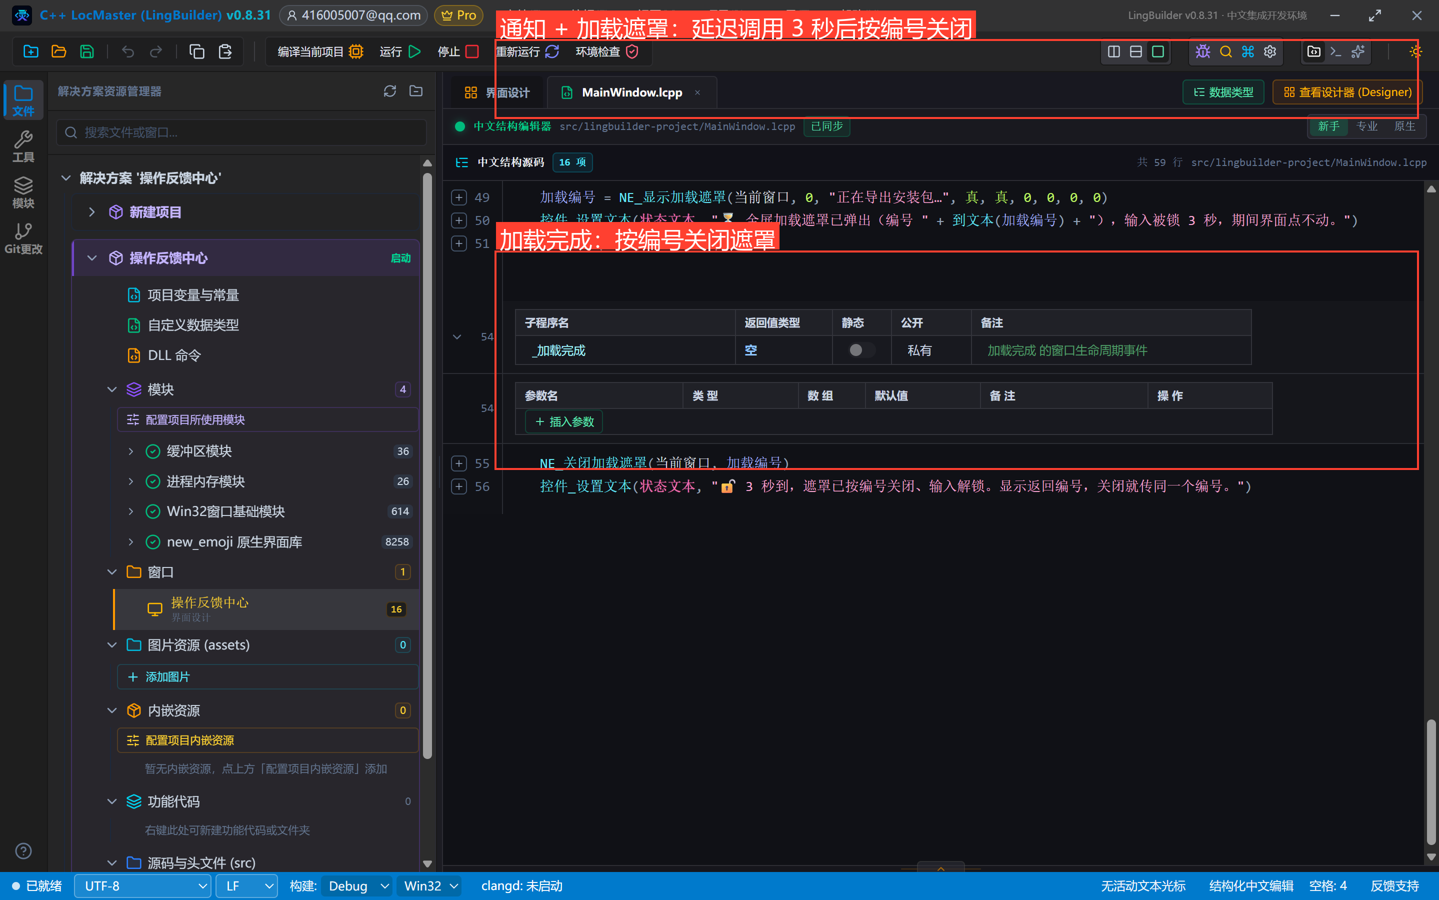Toggle the 静态 switch for _加载完成
Image resolution: width=1439 pixels, height=900 pixels.
[x=861, y=350]
